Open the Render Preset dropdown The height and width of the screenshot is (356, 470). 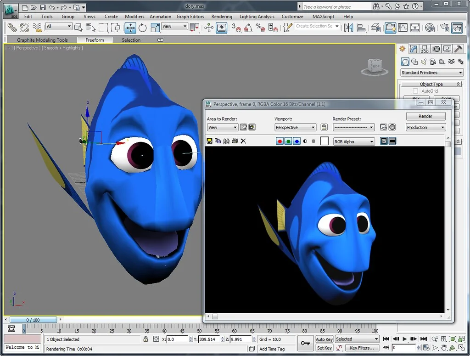pos(354,127)
